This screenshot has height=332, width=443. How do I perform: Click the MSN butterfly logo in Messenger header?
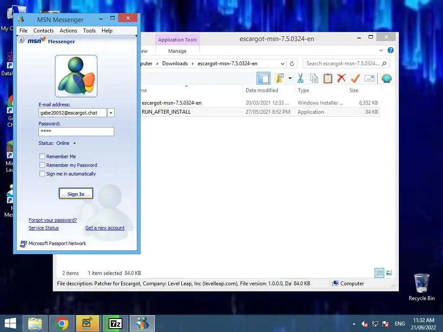click(x=37, y=41)
